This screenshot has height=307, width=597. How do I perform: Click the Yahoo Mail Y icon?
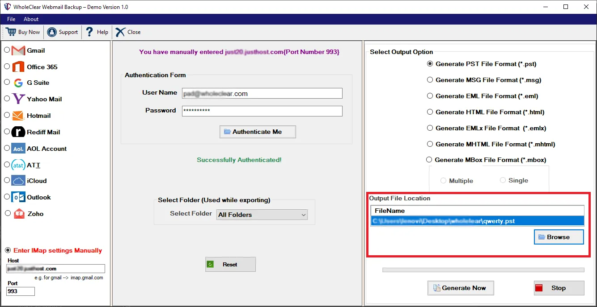pos(18,99)
